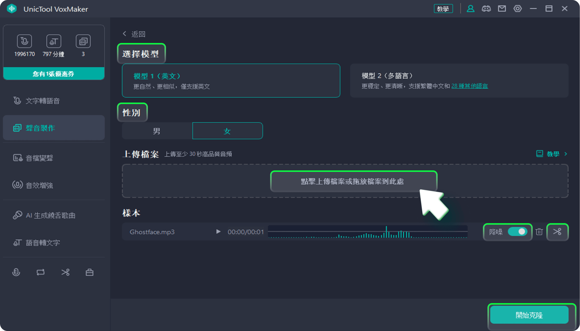Open the 28 種其他語言 link

point(470,86)
